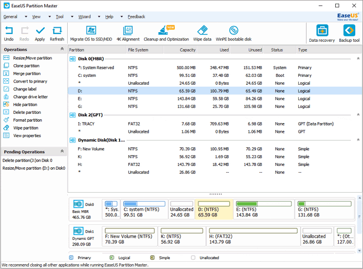Select G: (NTFS) block in disk map

tap(325, 209)
